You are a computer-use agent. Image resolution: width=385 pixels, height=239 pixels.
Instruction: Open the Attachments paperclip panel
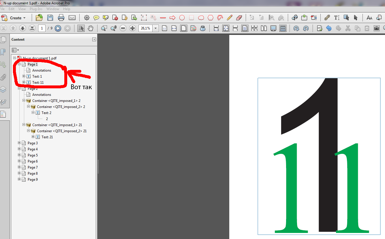[x=3, y=77]
